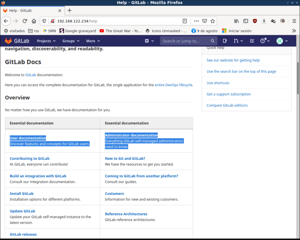Show more bookmarks chevron

click(x=294, y=31)
